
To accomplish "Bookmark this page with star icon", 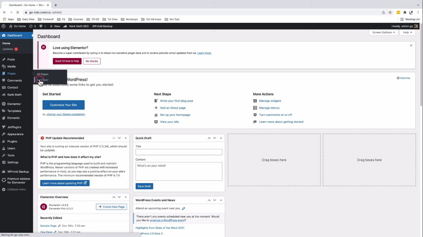I will [x=390, y=12].
